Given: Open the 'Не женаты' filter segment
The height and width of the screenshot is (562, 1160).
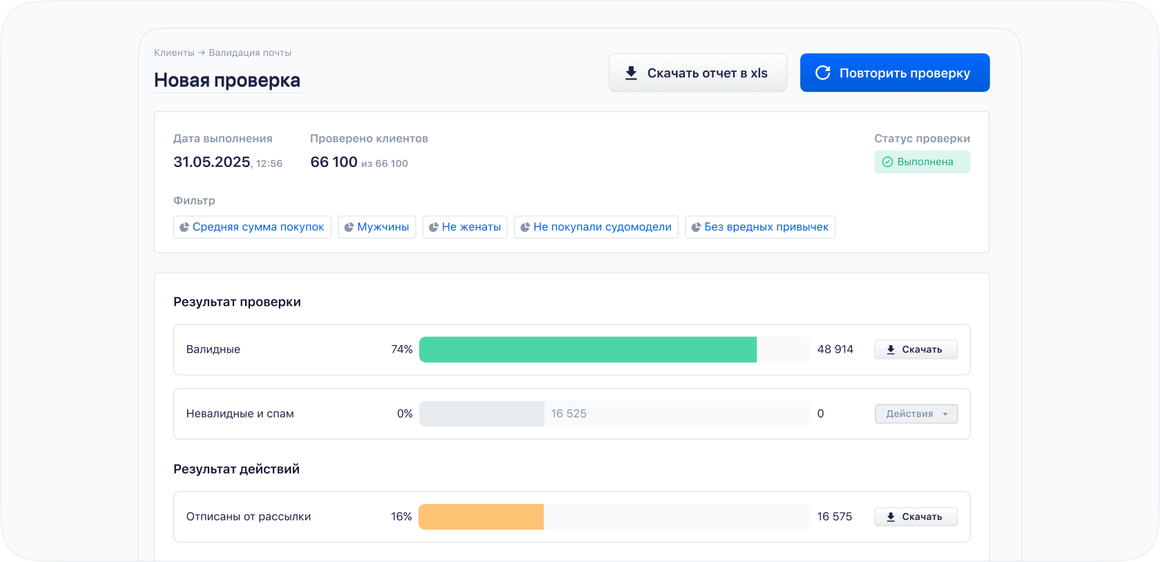Looking at the screenshot, I should point(465,227).
